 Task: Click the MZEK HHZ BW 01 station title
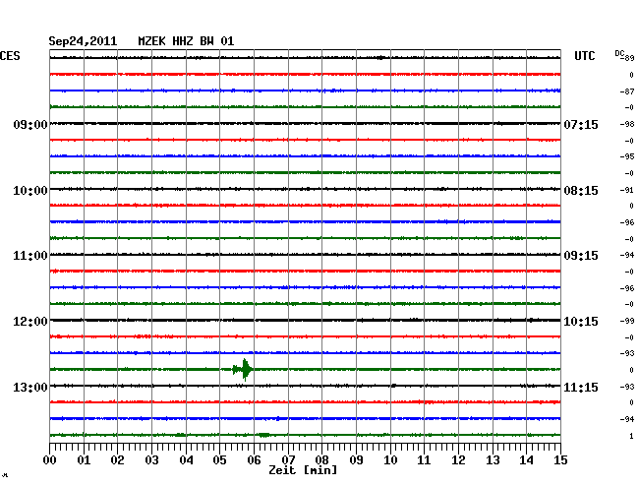[x=186, y=41]
